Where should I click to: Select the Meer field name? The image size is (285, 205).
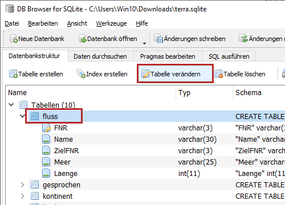[x=62, y=162]
